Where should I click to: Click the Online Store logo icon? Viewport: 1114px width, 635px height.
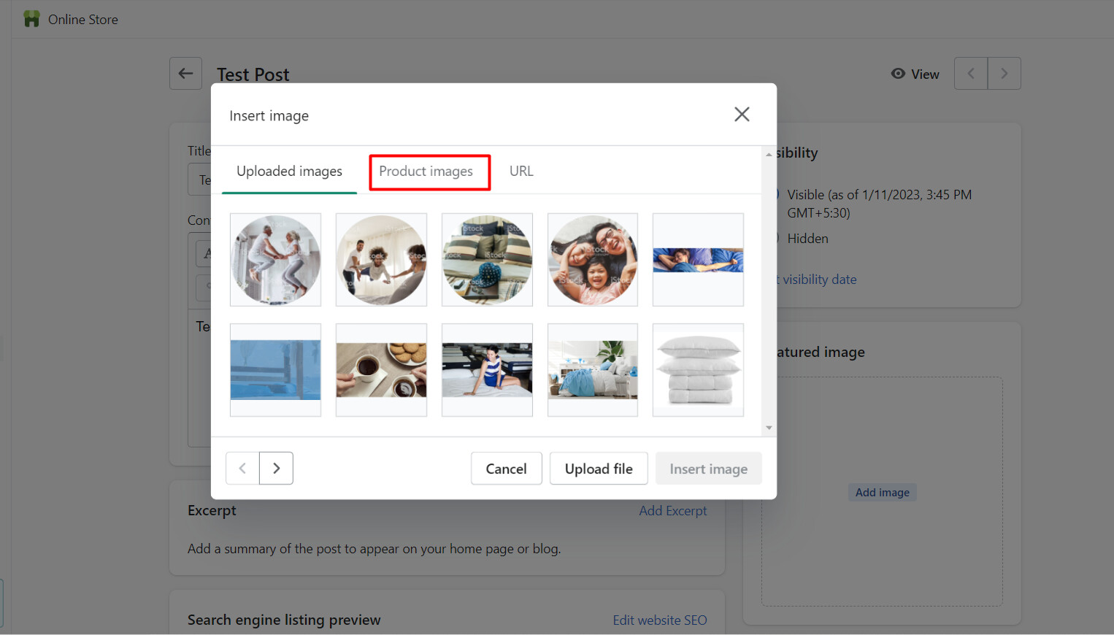pyautogui.click(x=31, y=19)
